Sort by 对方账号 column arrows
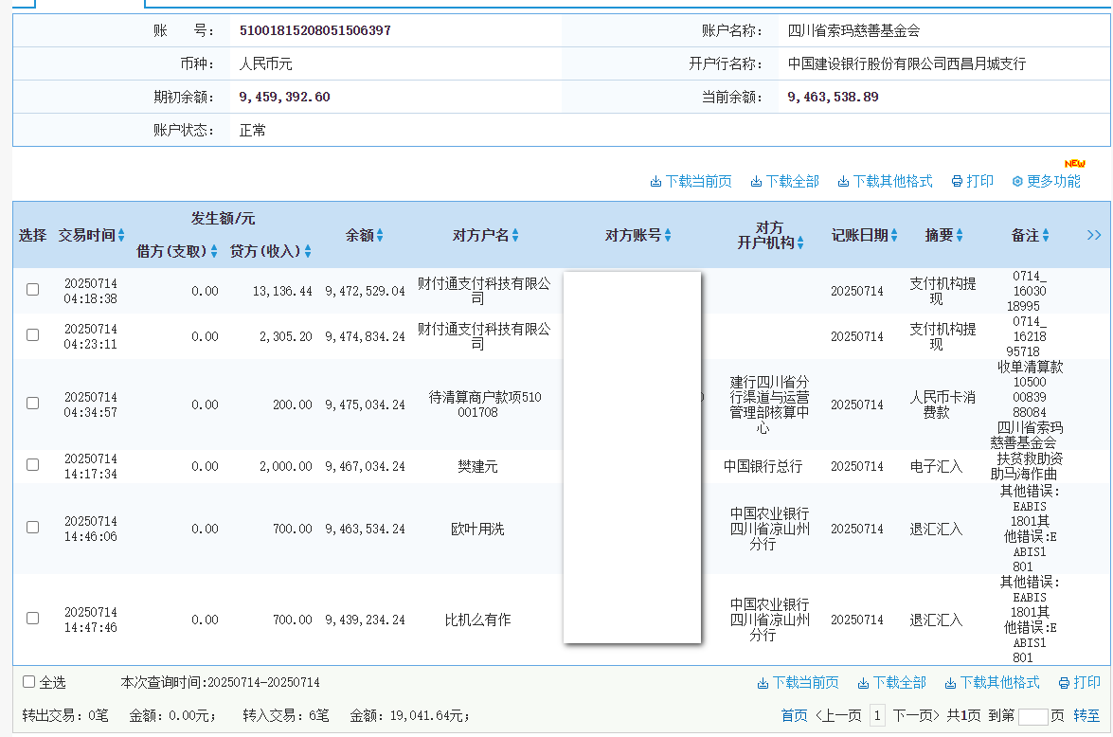Viewport: 1113px width, 737px height. point(667,235)
